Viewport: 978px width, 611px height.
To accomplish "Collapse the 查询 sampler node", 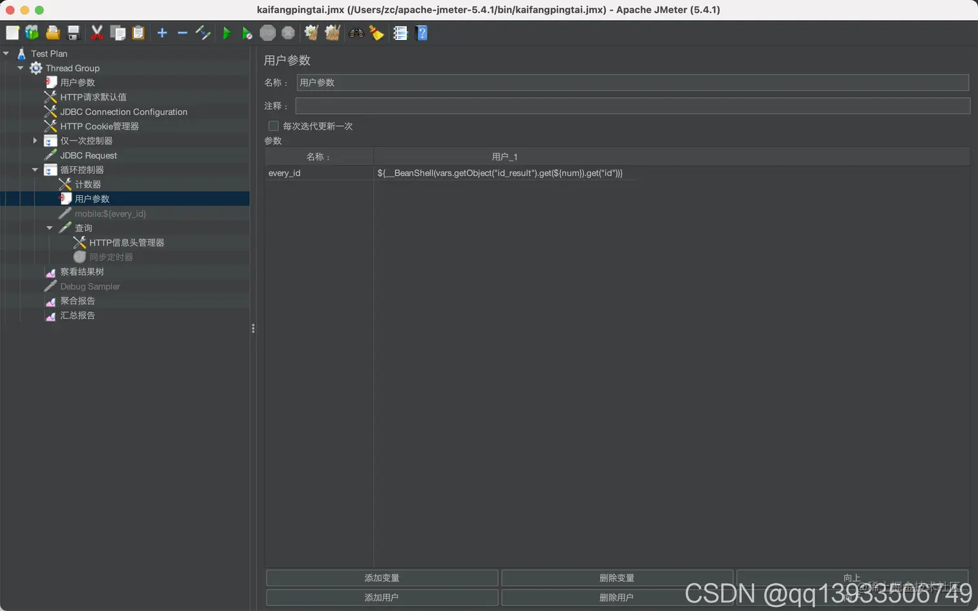I will click(x=49, y=228).
